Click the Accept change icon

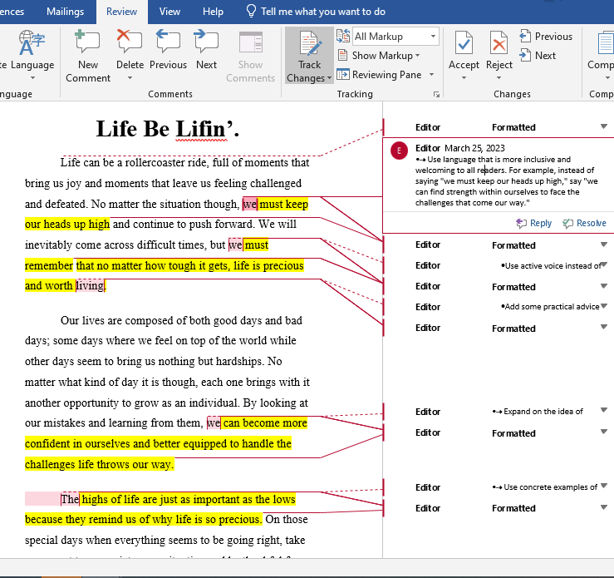(464, 43)
